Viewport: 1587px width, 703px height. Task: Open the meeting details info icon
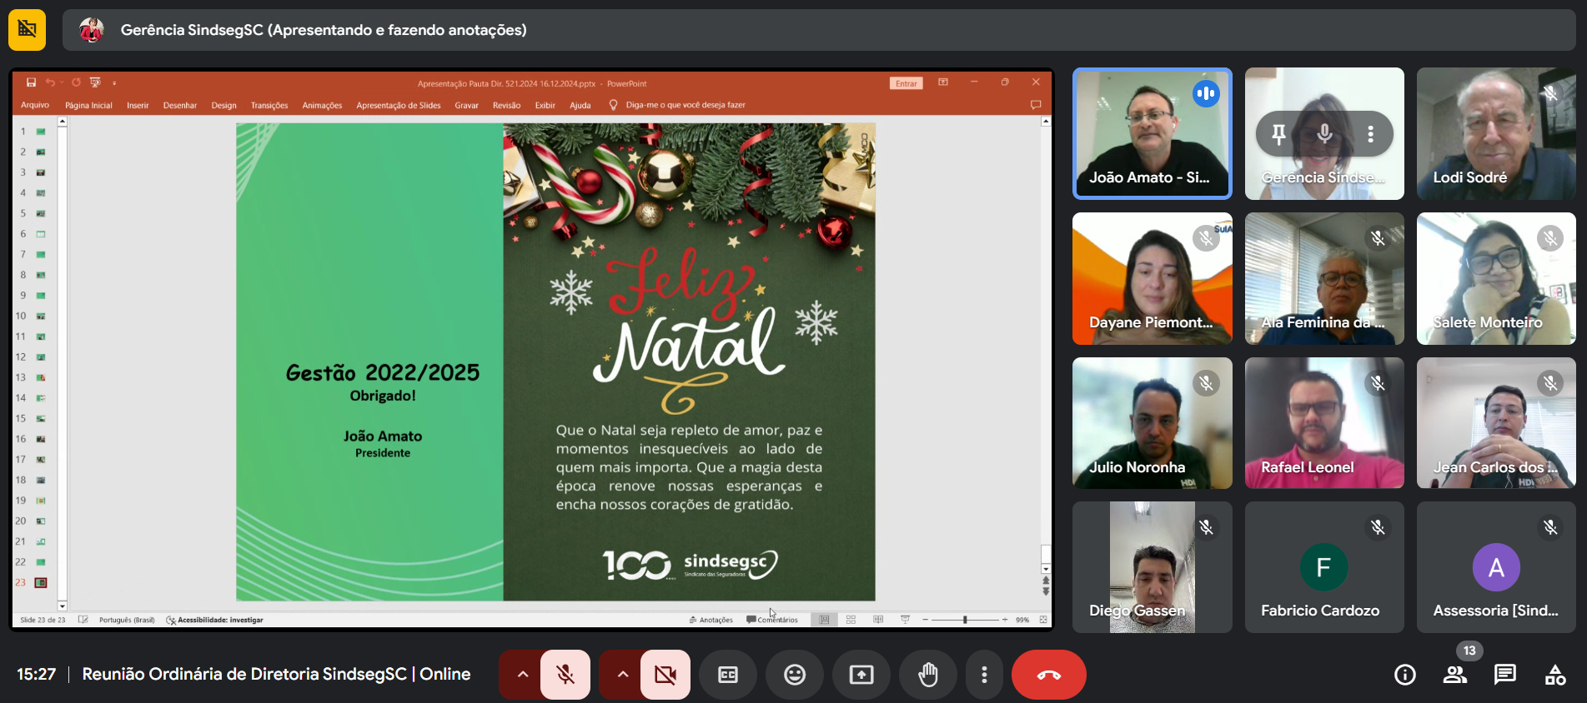(x=1405, y=675)
